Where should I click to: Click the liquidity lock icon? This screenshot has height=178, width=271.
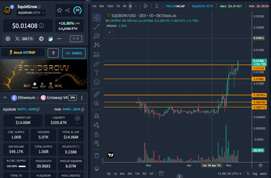coord(77,118)
